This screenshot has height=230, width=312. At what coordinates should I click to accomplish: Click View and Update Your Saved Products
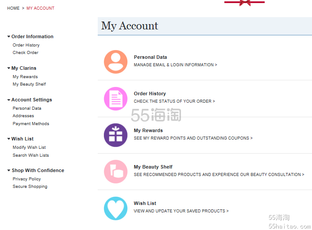[181, 211]
